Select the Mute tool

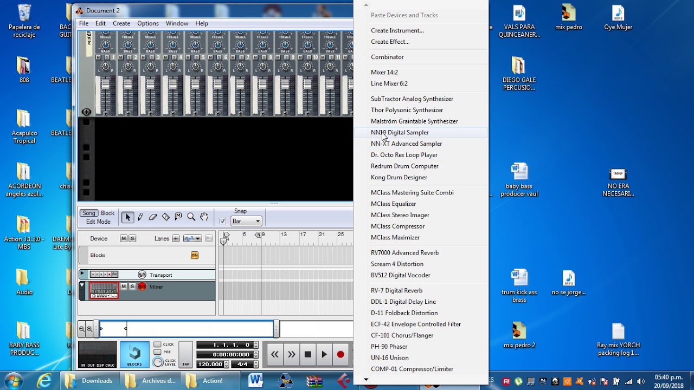point(178,217)
